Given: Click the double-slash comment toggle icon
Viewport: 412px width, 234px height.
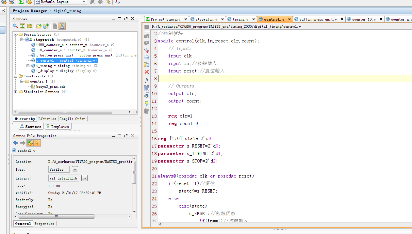Looking at the screenshot, I should (x=147, y=80).
